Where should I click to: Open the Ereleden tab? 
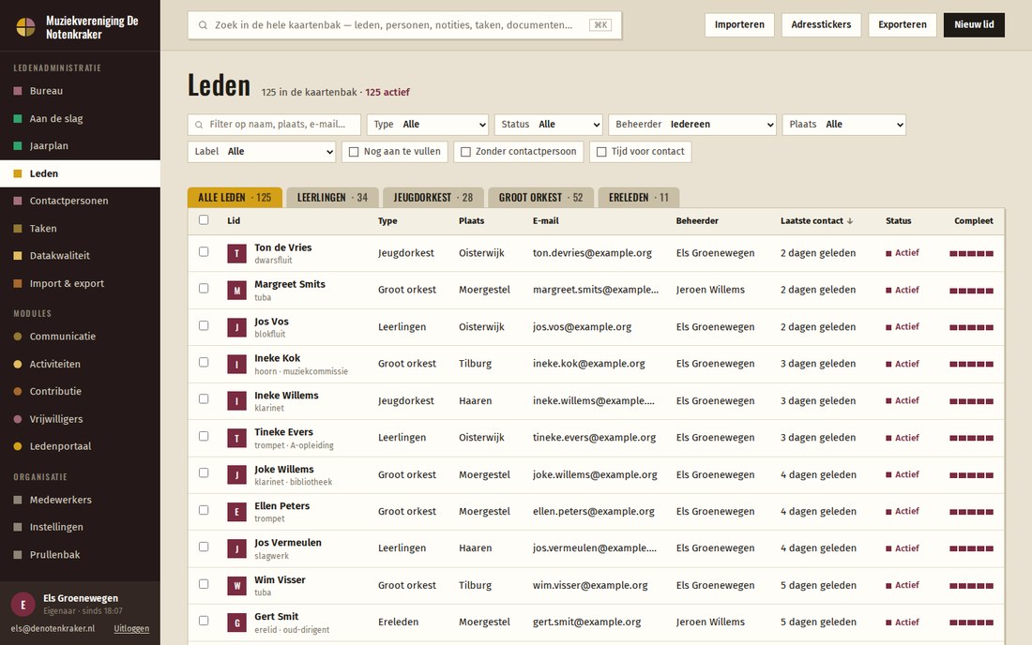[x=638, y=197]
